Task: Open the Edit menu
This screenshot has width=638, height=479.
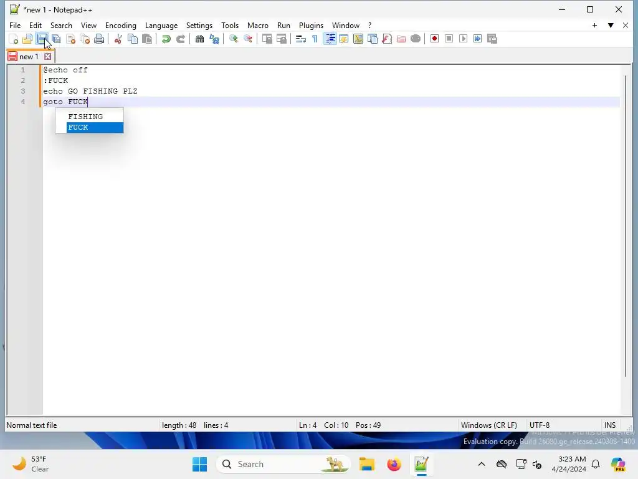Action: coord(36,25)
